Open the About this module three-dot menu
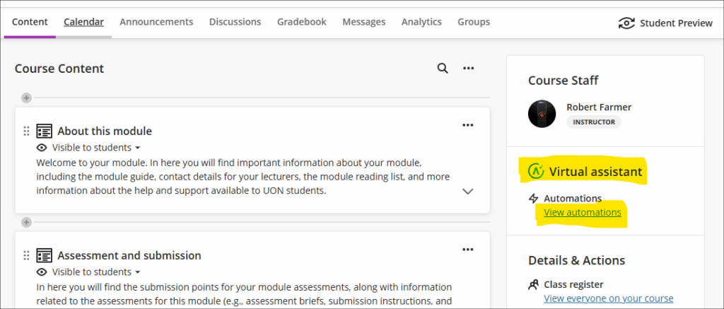Screen dimensions: 724x309 pos(467,125)
